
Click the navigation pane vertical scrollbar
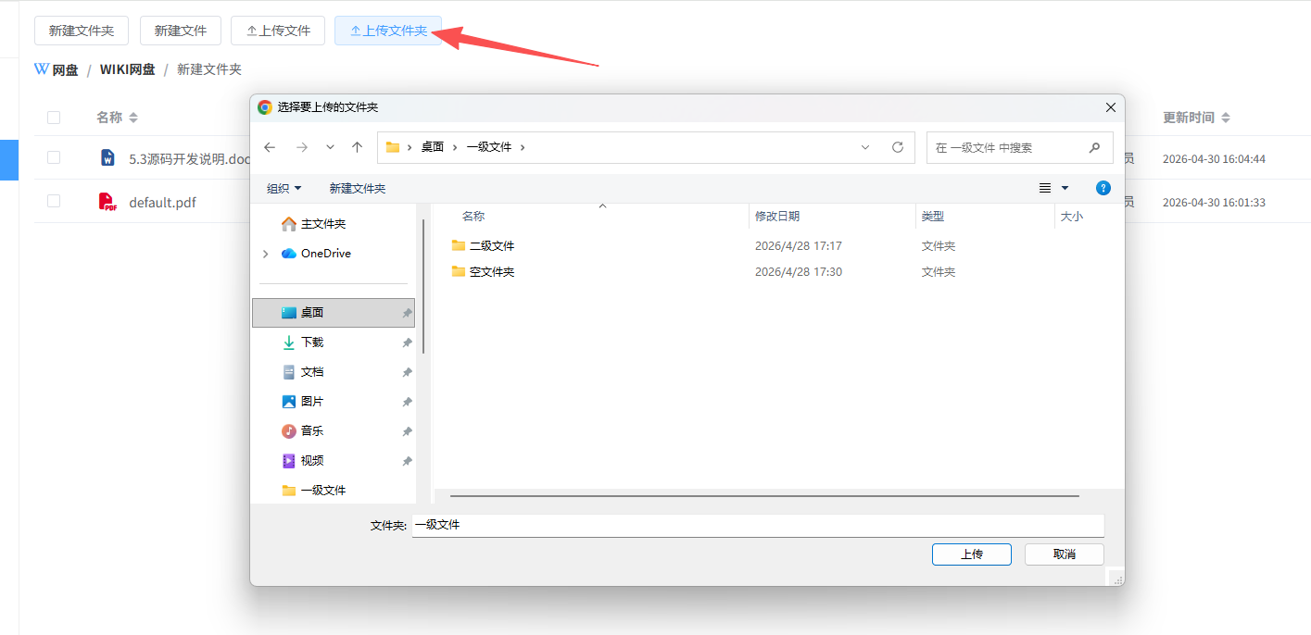(423, 285)
